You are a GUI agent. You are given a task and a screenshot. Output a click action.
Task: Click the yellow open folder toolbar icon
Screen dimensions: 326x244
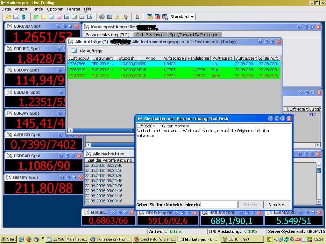pos(9,17)
